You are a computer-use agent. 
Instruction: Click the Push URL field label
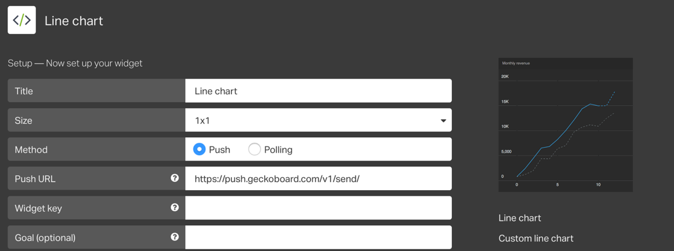coord(35,179)
